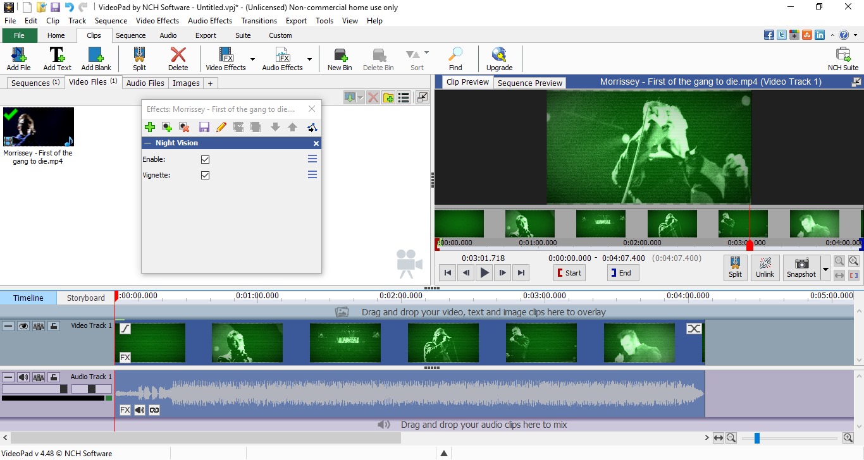Open the Transitions menu
This screenshot has width=864, height=460.
tap(259, 20)
